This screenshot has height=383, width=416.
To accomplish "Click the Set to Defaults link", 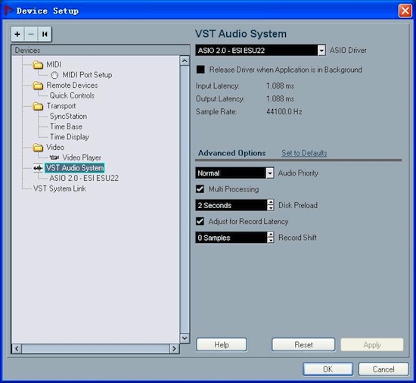I will click(304, 153).
